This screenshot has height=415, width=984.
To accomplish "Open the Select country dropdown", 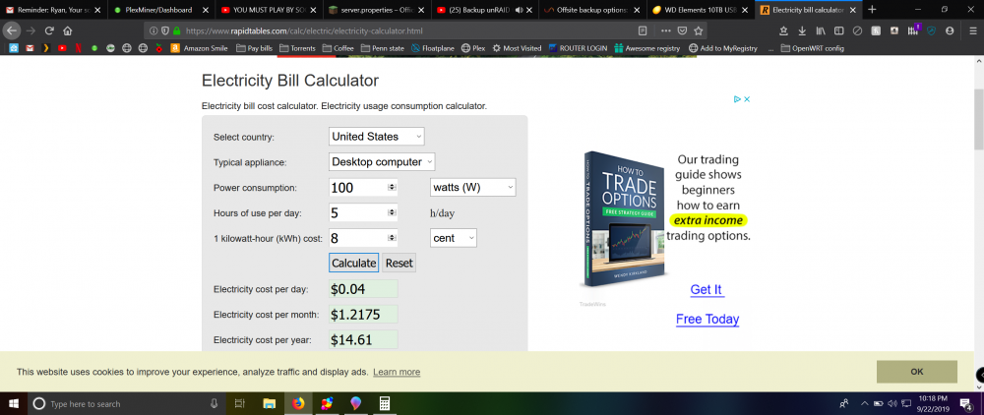I will [377, 136].
